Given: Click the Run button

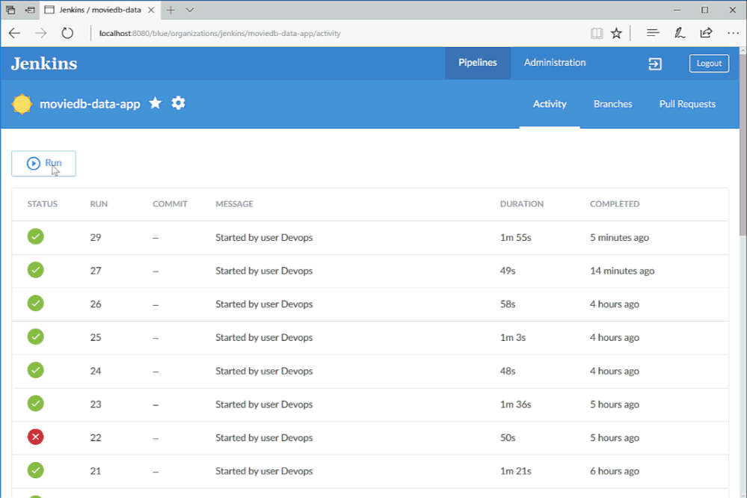Looking at the screenshot, I should coord(44,164).
